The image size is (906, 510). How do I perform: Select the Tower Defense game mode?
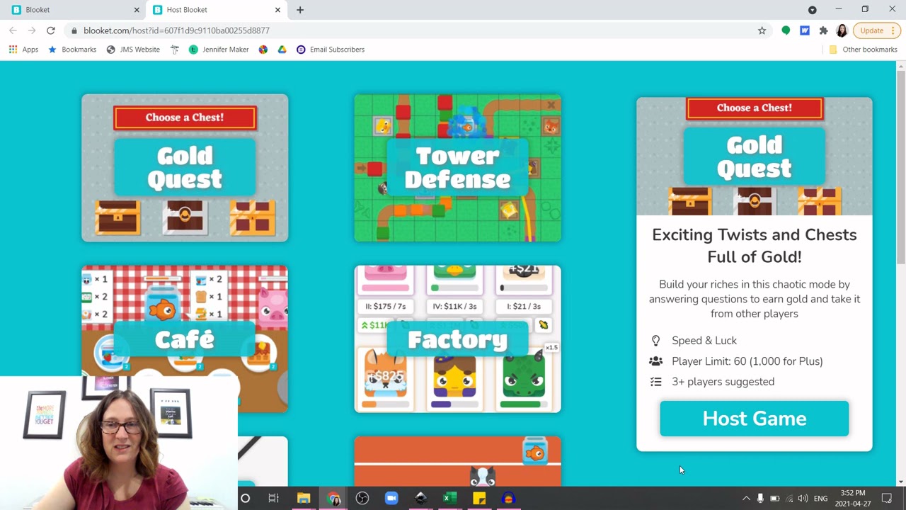pyautogui.click(x=457, y=168)
